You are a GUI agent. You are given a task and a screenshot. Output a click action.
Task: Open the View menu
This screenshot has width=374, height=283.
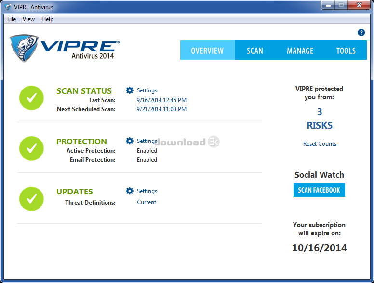pos(28,19)
